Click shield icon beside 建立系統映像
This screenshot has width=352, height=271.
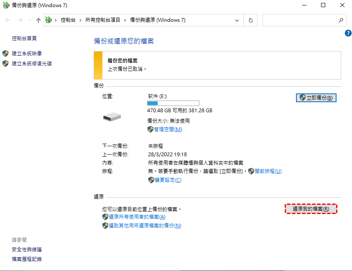point(5,54)
